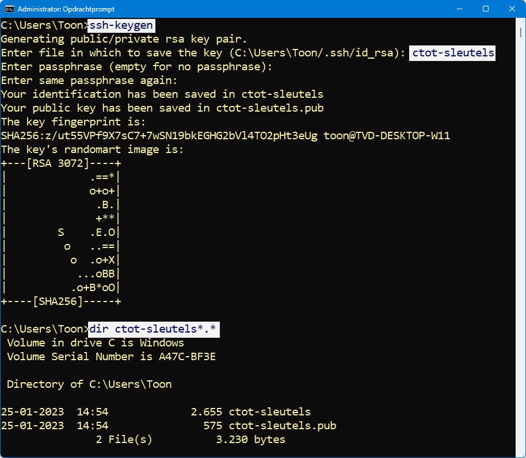The height and width of the screenshot is (458, 526).
Task: Click the SHA256 key fingerprint string
Action: (159, 136)
